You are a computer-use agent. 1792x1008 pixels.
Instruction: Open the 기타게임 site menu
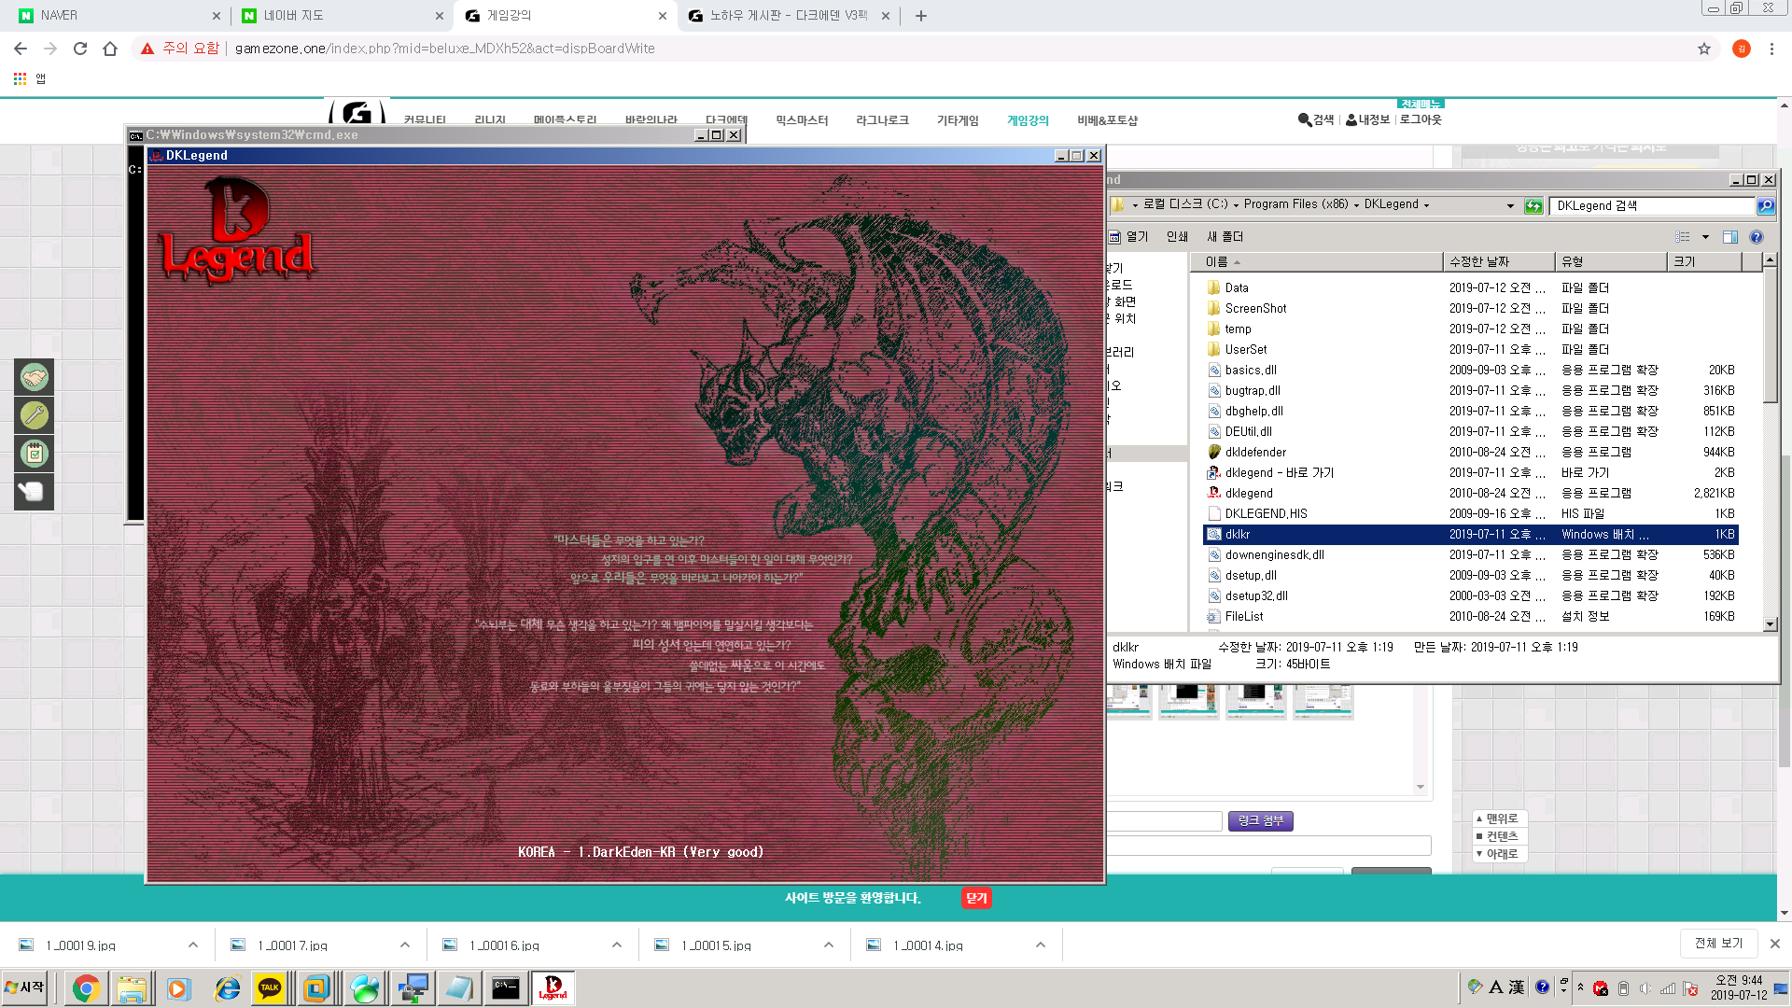[x=958, y=120]
